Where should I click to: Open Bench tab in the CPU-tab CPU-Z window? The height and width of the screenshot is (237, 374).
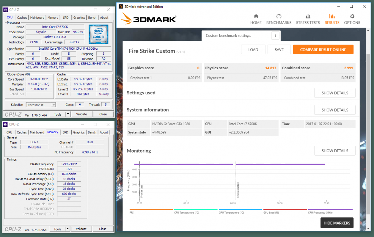(92, 18)
